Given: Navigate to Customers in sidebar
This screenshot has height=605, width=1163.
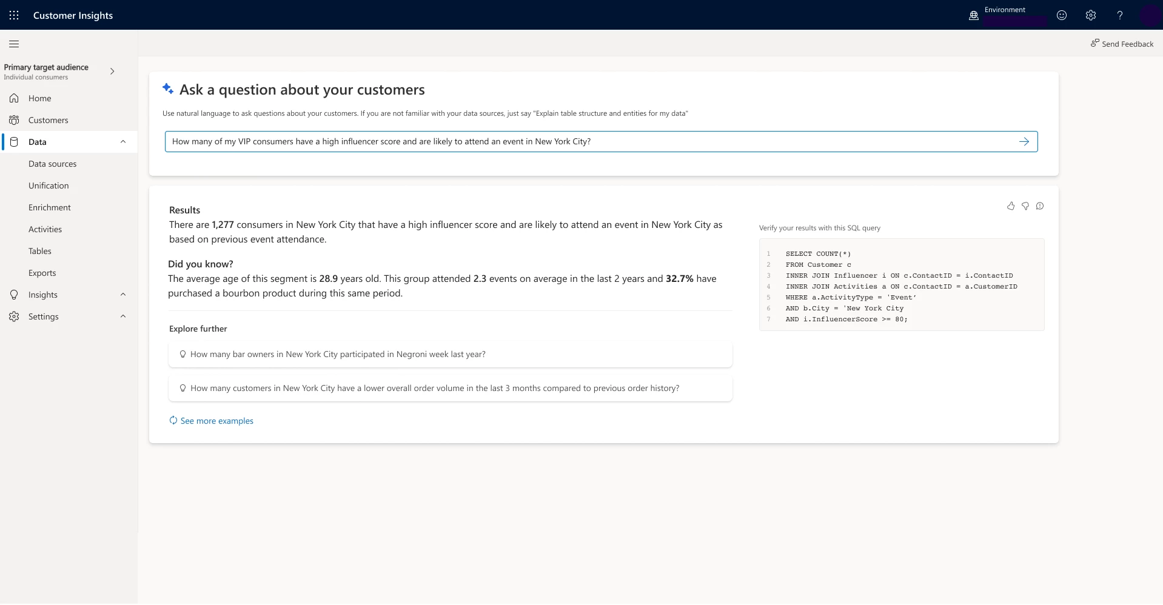Looking at the screenshot, I should pos(48,120).
